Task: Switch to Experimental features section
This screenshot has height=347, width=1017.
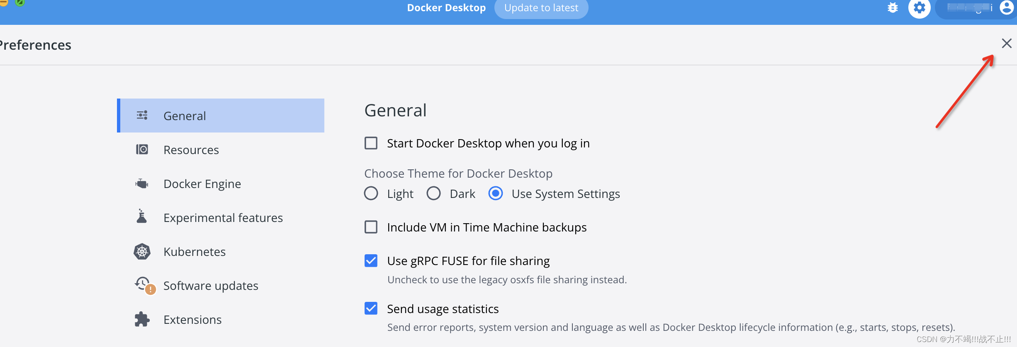Action: click(x=221, y=217)
